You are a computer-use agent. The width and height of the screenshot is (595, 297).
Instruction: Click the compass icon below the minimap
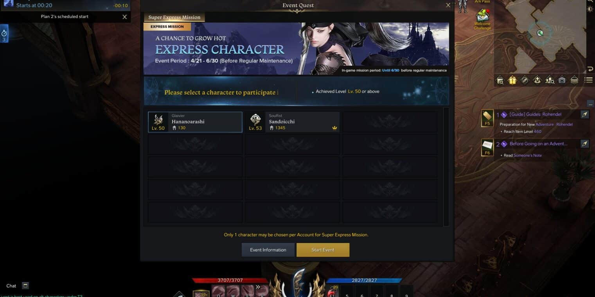click(525, 80)
